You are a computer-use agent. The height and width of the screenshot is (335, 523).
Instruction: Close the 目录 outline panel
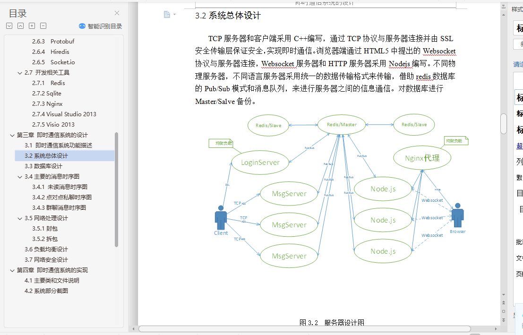[117, 13]
